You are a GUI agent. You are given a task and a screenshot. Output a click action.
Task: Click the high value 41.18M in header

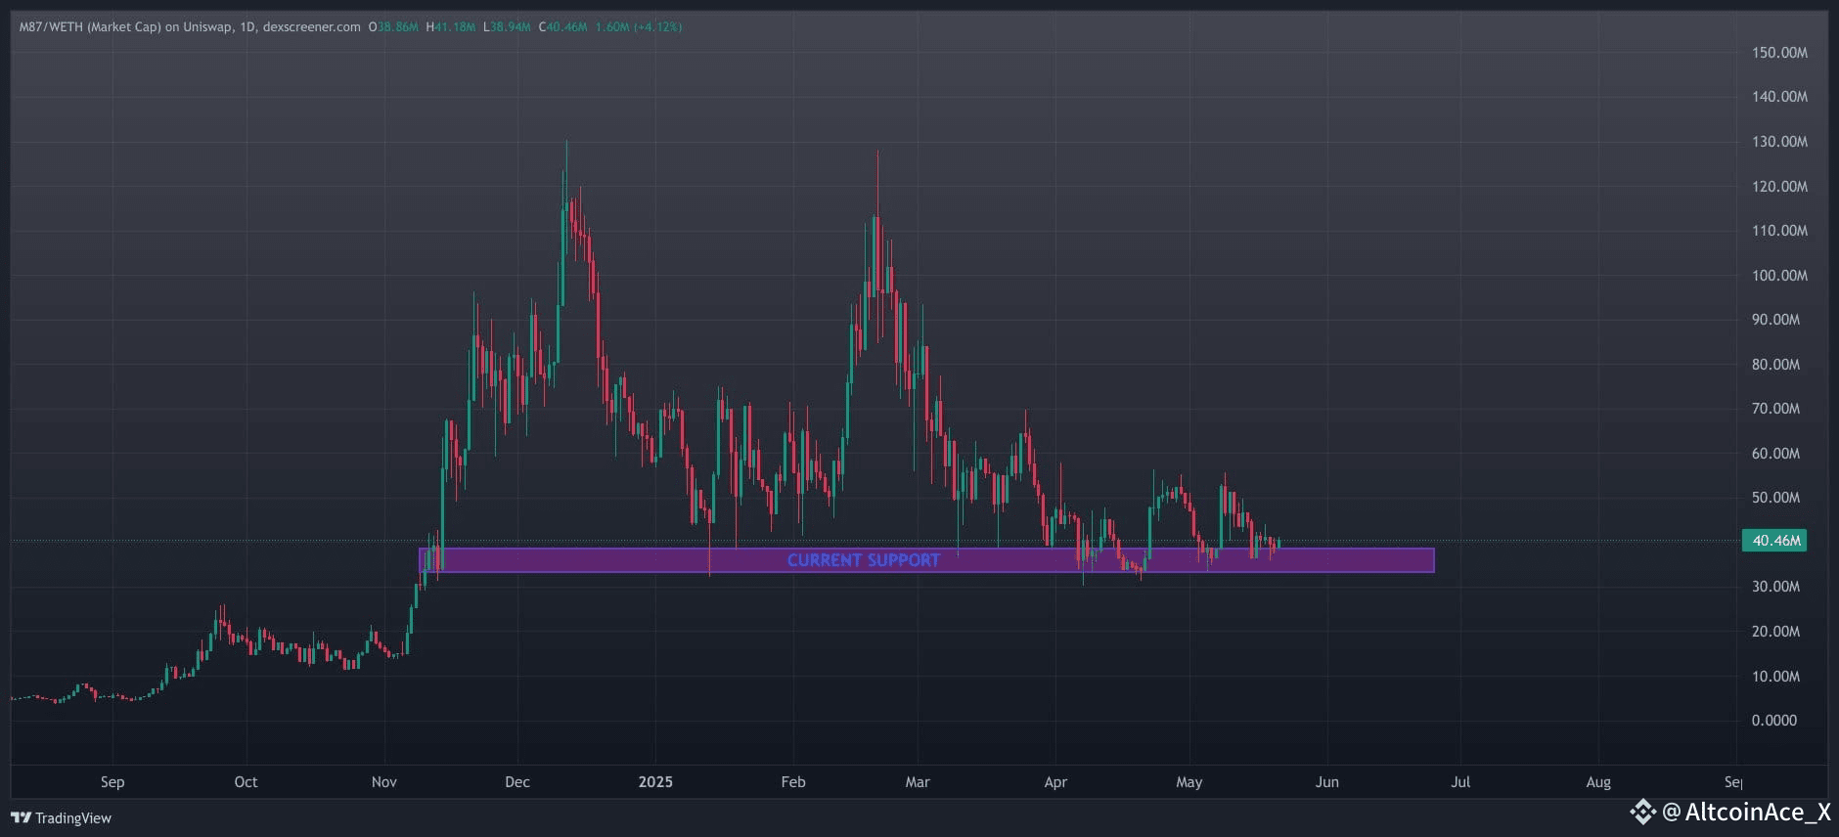click(x=455, y=26)
